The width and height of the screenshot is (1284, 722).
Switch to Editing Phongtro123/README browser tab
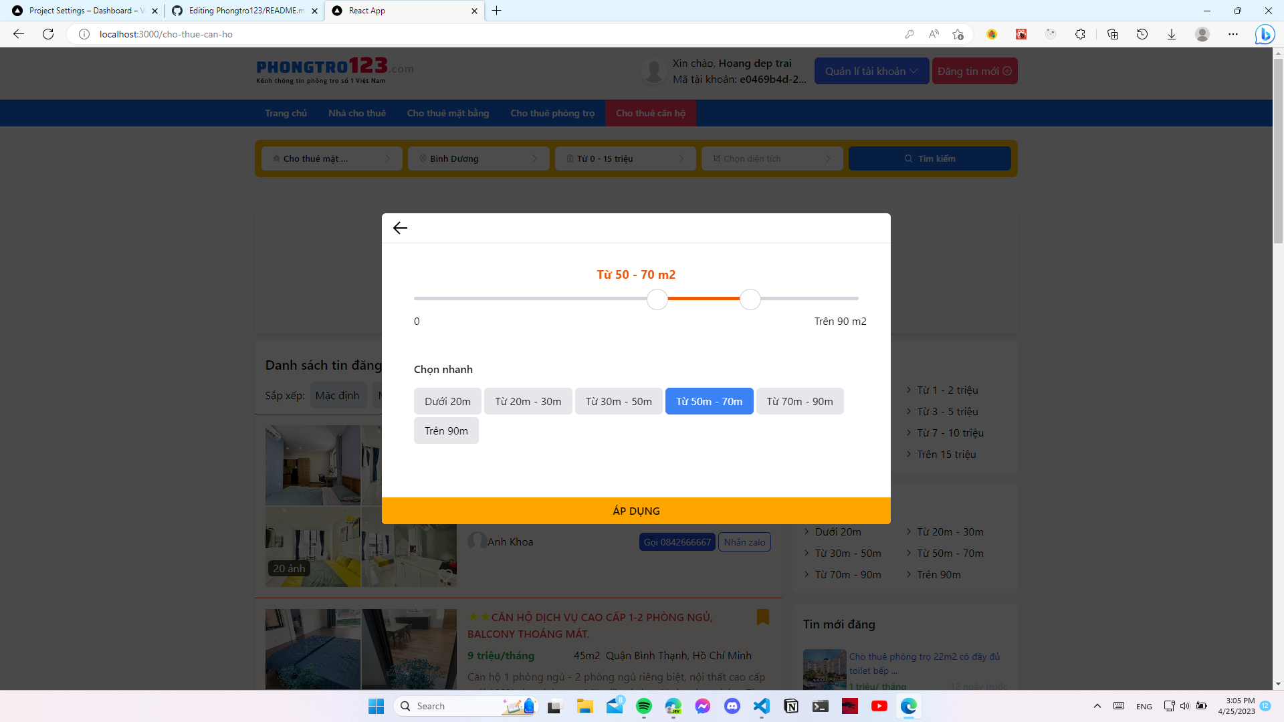coord(245,11)
